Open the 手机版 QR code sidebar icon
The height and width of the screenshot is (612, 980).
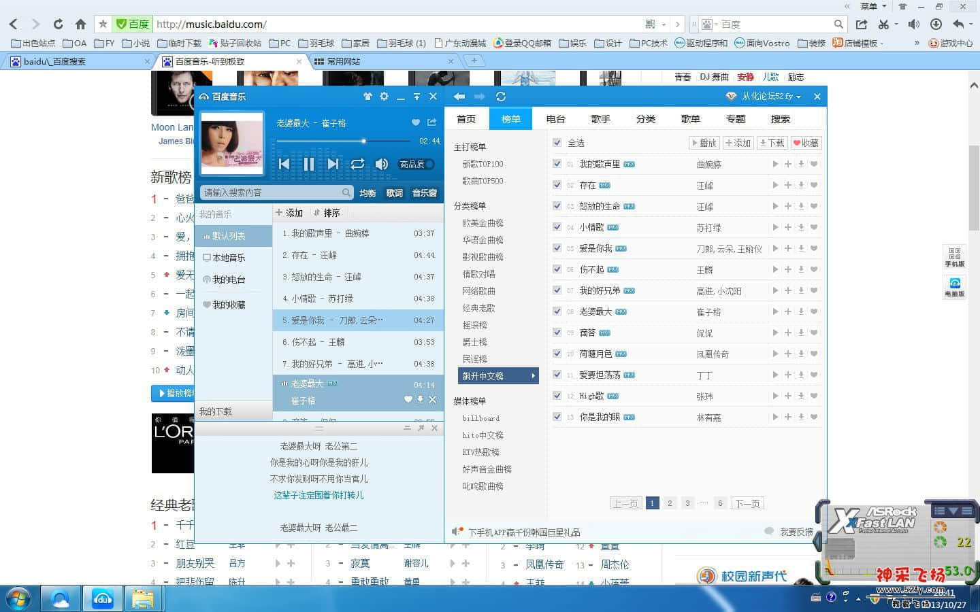click(x=954, y=257)
